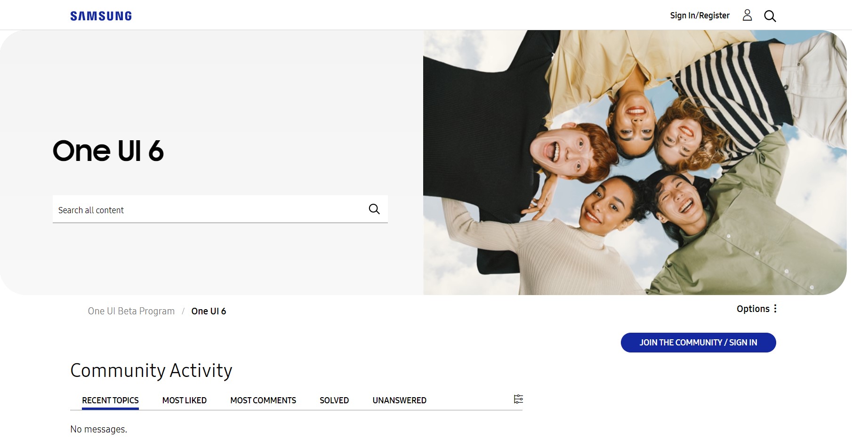Click the One UI 6 breadcrumb

click(209, 311)
